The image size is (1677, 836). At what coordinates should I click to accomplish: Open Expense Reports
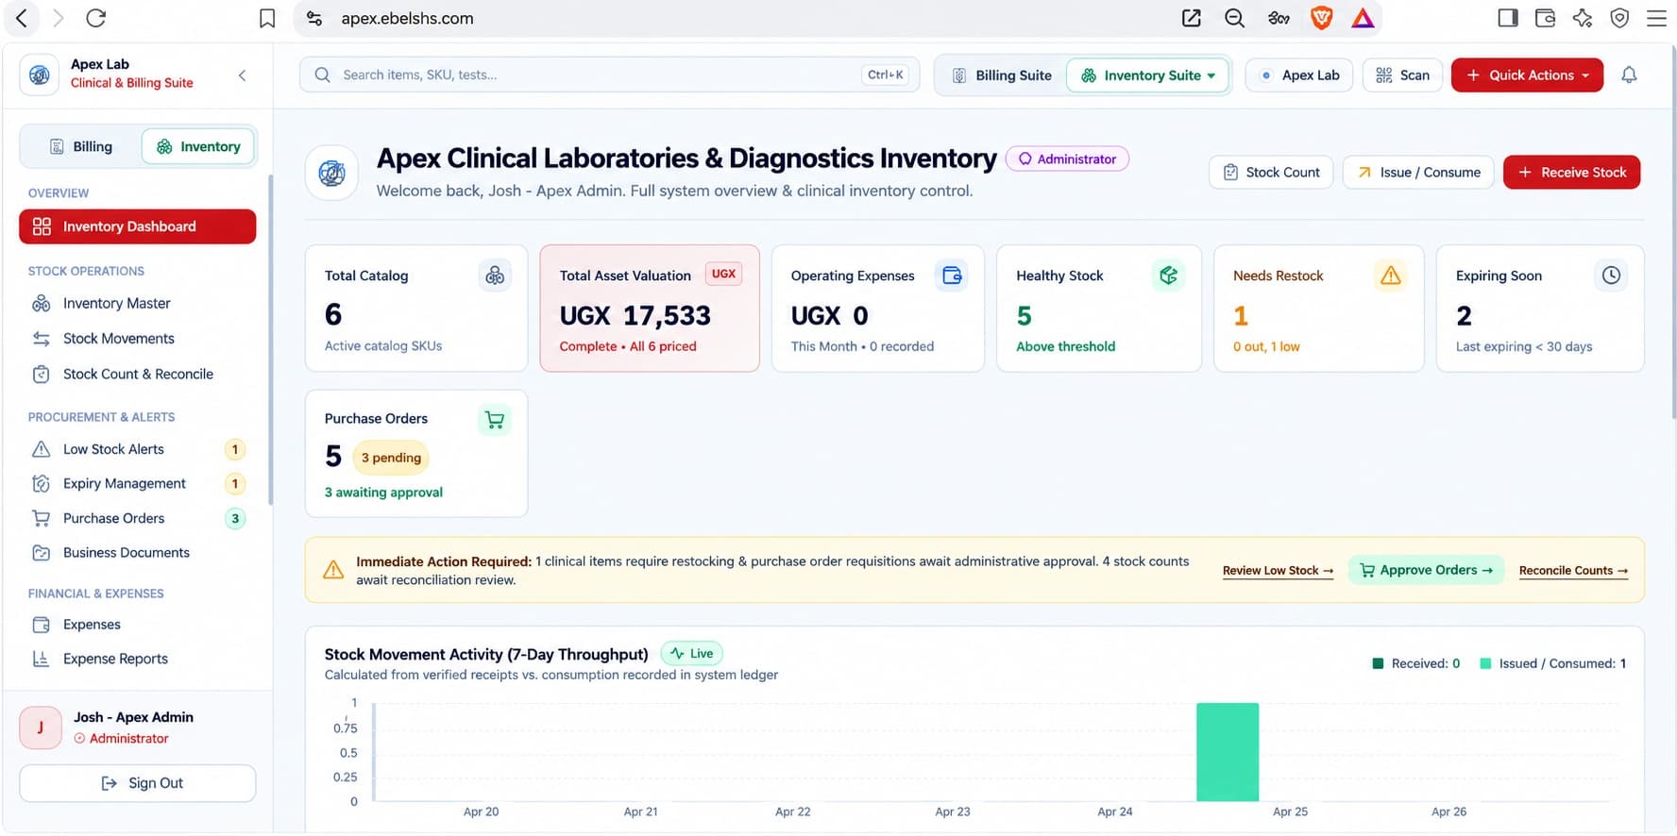138,660
